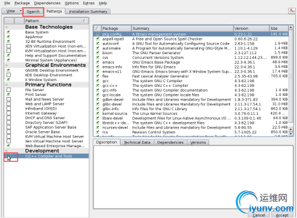The width and height of the screenshot is (297, 218).
Task: Click the install status icon for gcc
Action: click(x=97, y=81)
